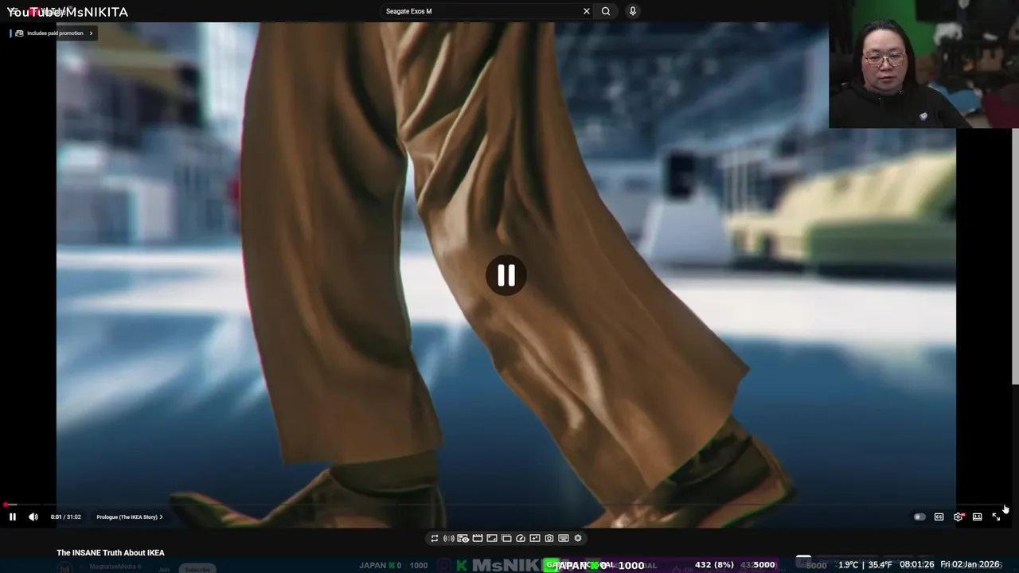The image size is (1019, 573).
Task: Exit theater mode with the rectangle icon
Action: tap(978, 517)
